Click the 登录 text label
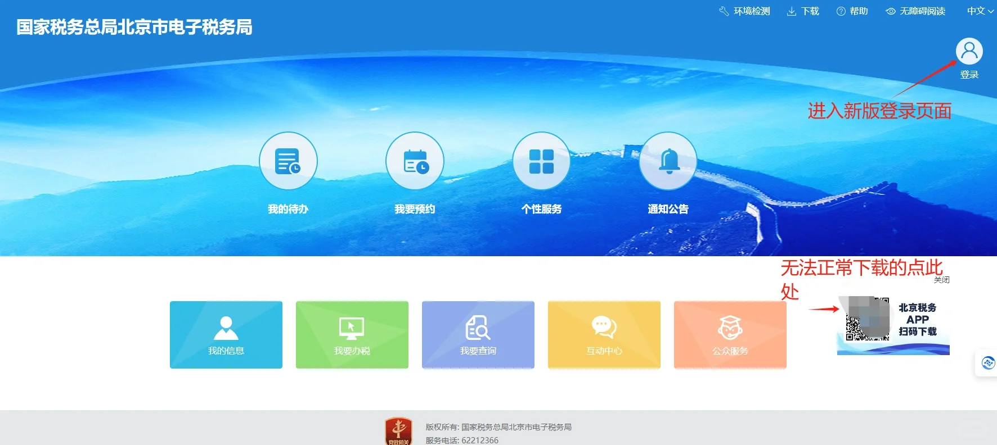 [x=969, y=75]
